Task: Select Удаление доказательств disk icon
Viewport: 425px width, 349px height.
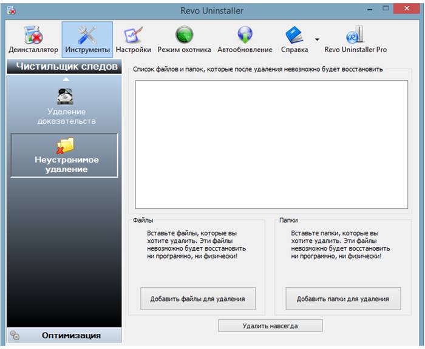Action: point(66,97)
